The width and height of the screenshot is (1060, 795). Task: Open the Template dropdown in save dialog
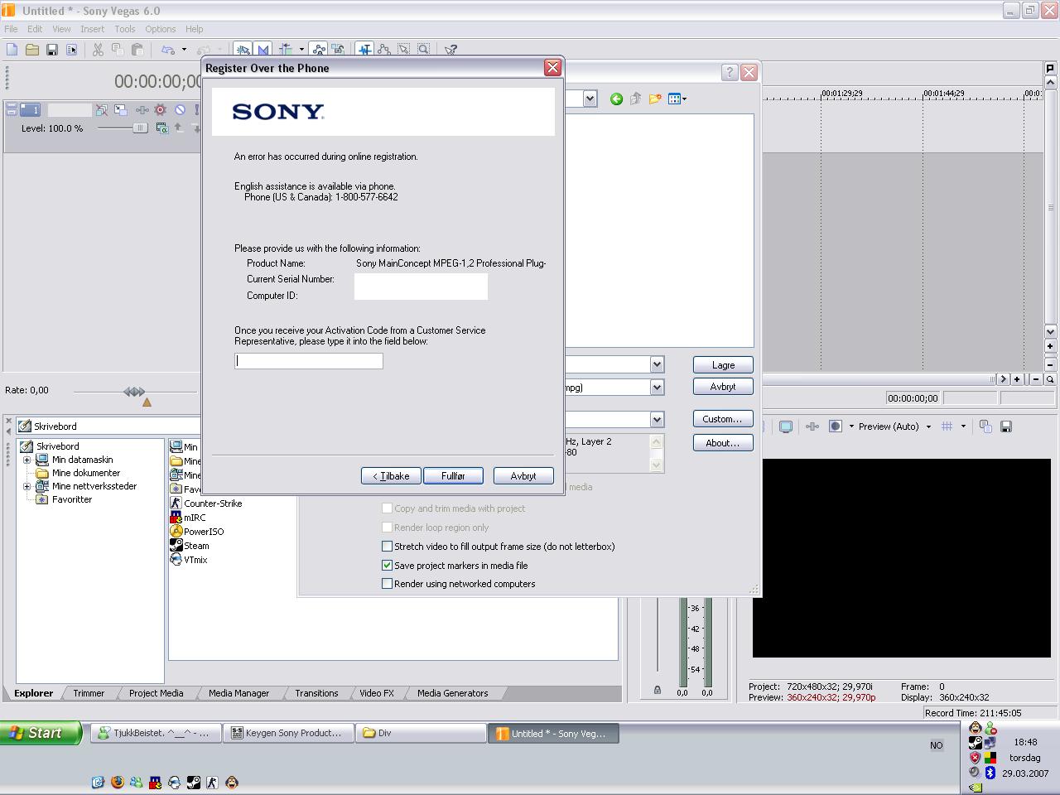pos(657,420)
